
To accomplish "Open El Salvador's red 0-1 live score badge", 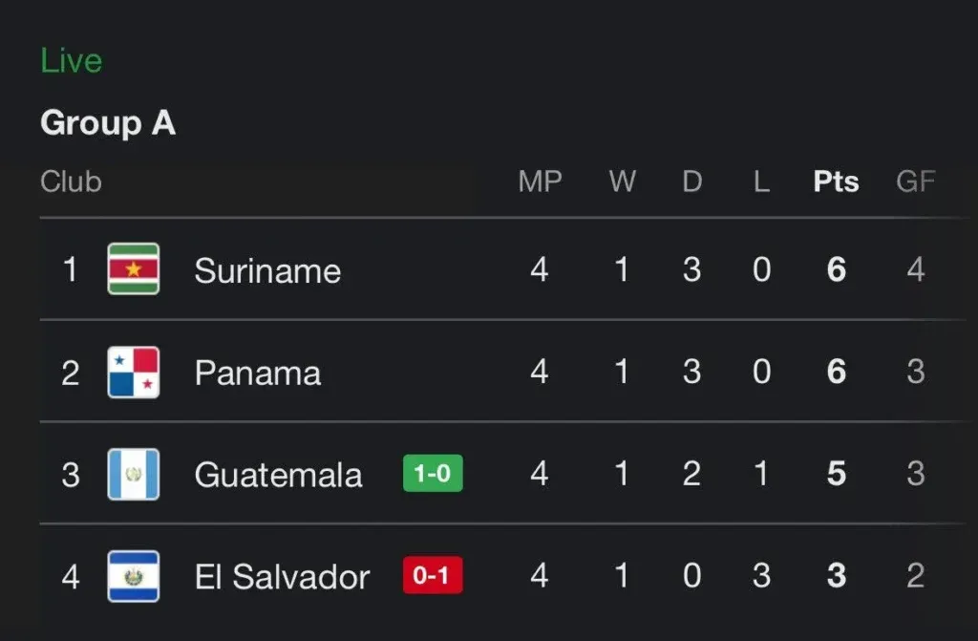I will tap(433, 576).
